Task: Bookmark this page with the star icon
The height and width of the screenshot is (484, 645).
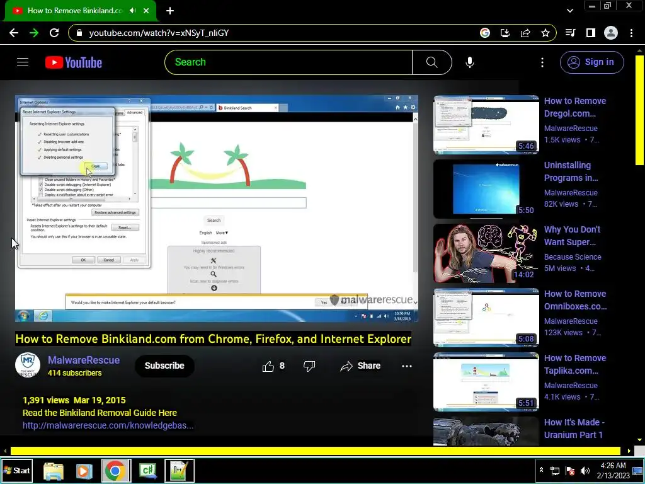Action: [545, 33]
